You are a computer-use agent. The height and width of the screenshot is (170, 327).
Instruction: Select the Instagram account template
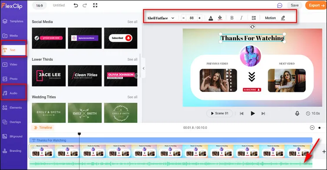85,38
